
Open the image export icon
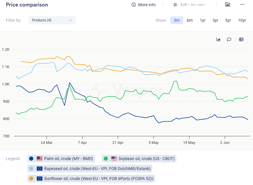click(x=227, y=4)
